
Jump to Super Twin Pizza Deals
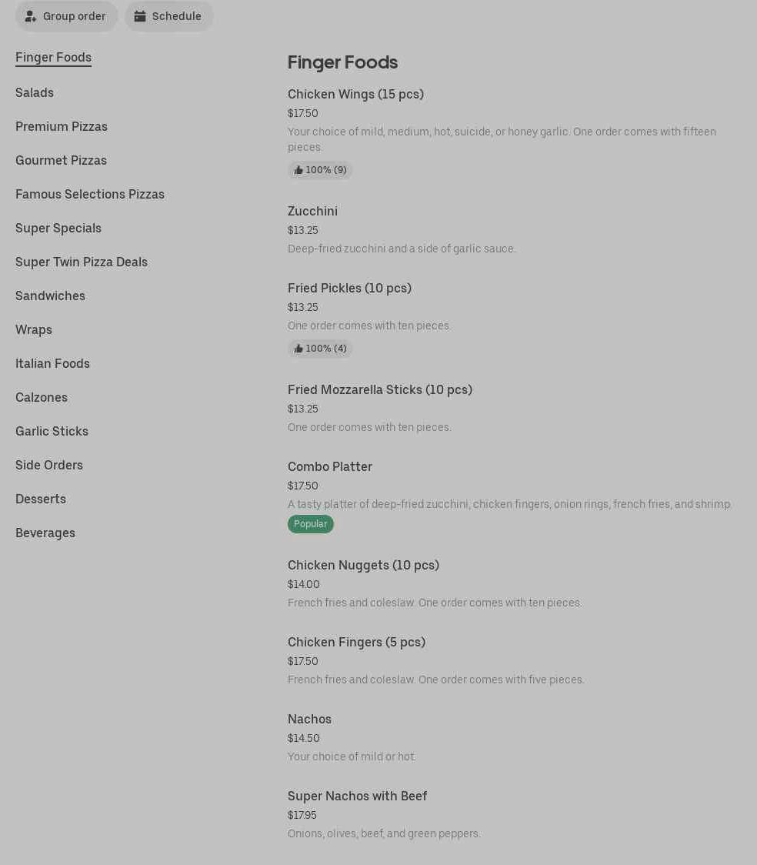82,262
